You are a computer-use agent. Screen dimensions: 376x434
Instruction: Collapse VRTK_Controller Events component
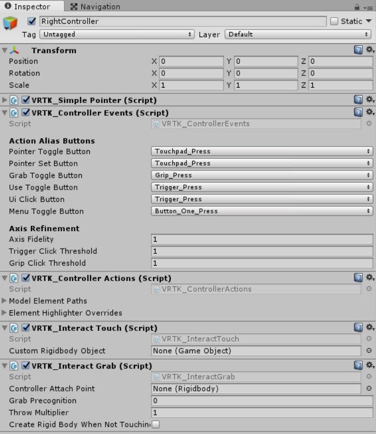(x=4, y=113)
